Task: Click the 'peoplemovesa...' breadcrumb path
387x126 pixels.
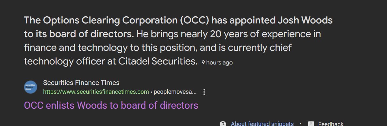Action: (x=175, y=92)
